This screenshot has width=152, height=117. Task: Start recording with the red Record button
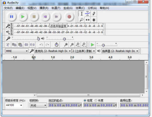point(69,17)
